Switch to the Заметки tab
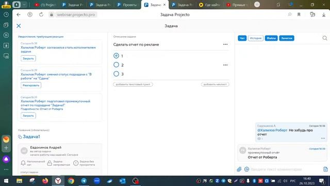This screenshot has height=186, width=330. [x=287, y=38]
